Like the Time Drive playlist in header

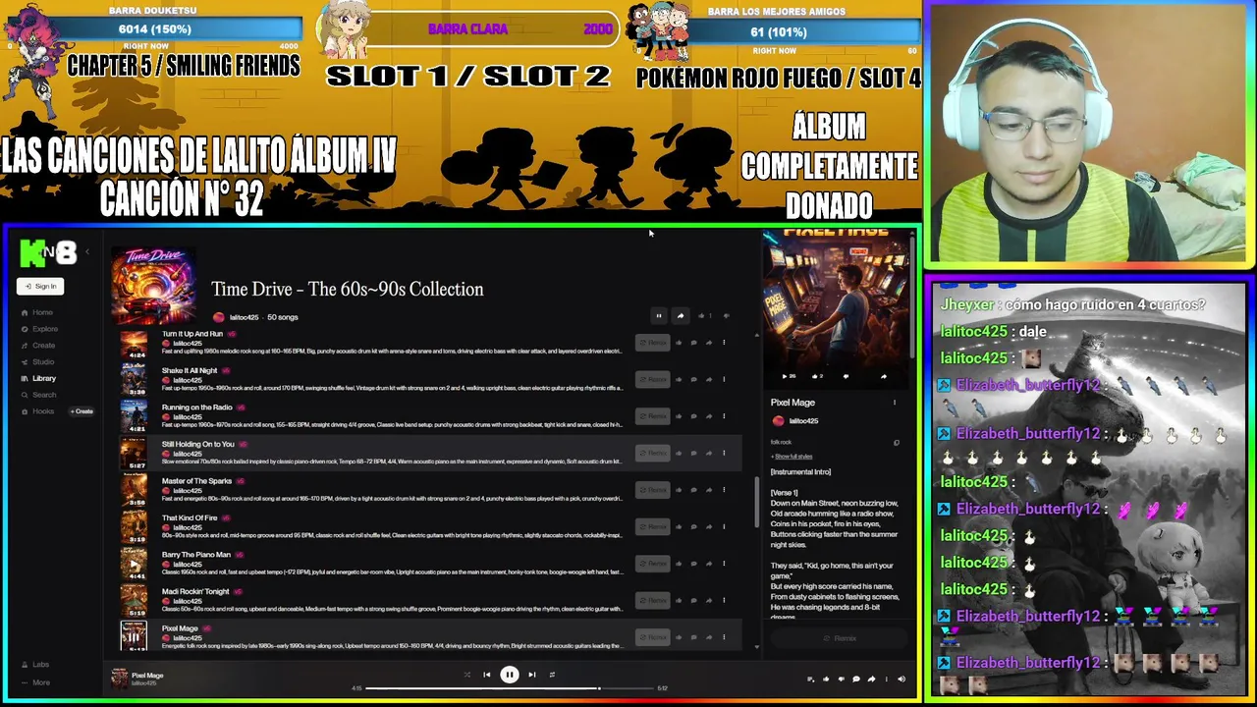pyautogui.click(x=702, y=316)
